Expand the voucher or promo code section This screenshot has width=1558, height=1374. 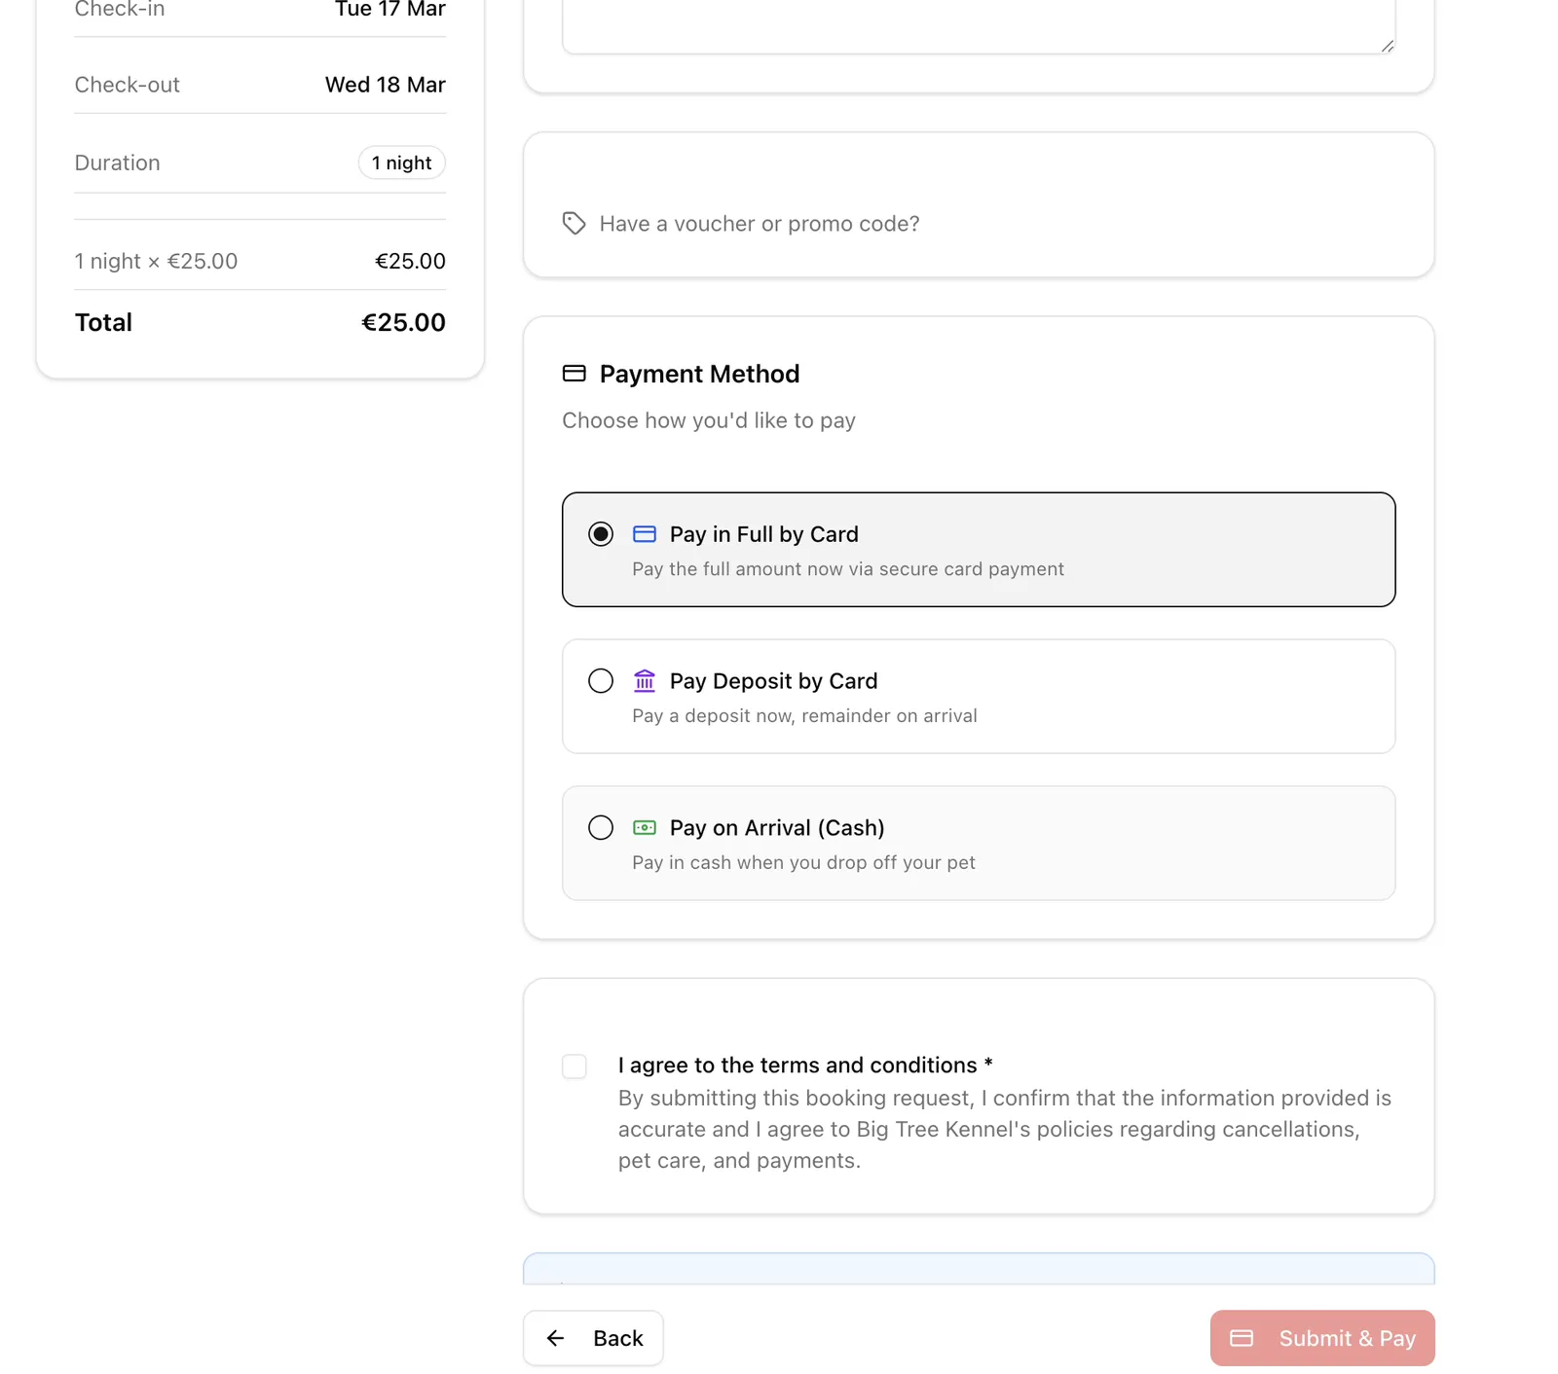[978, 223]
